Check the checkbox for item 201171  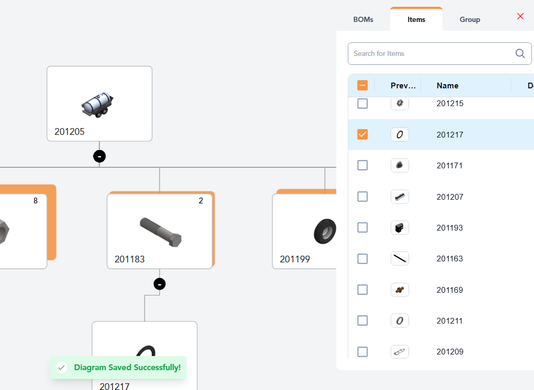362,165
